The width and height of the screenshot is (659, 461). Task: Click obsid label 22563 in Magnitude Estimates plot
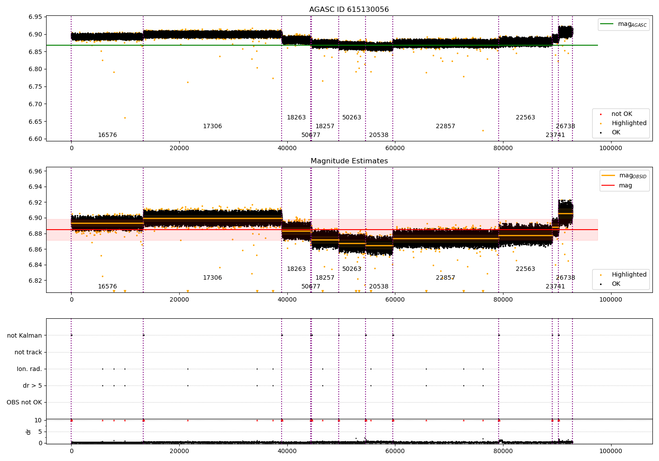[525, 269]
